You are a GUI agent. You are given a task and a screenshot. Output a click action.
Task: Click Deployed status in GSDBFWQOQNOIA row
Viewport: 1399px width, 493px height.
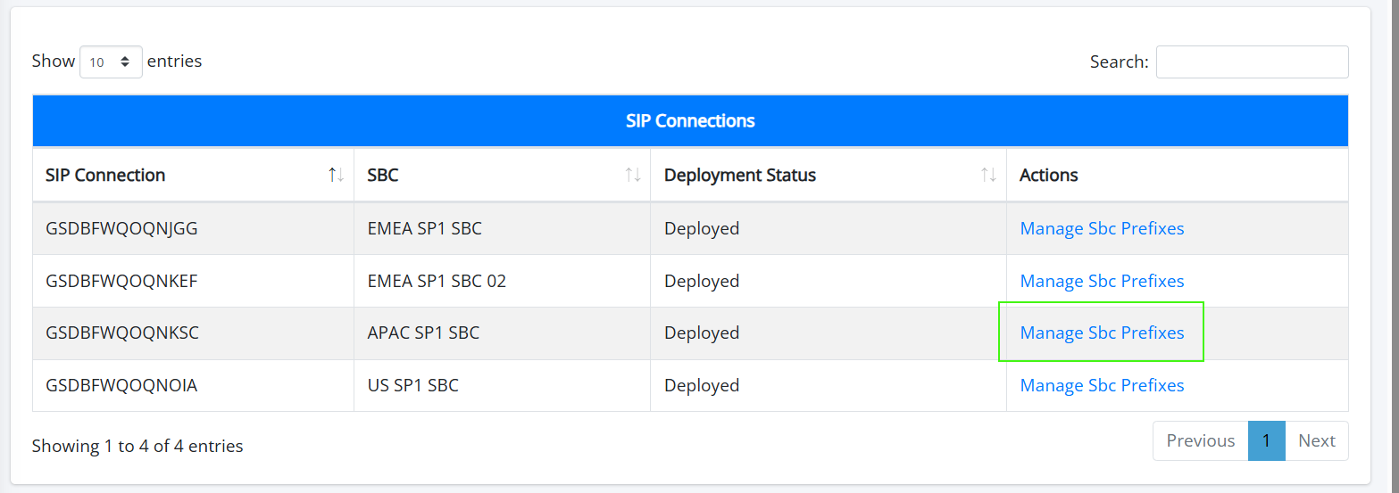[702, 385]
